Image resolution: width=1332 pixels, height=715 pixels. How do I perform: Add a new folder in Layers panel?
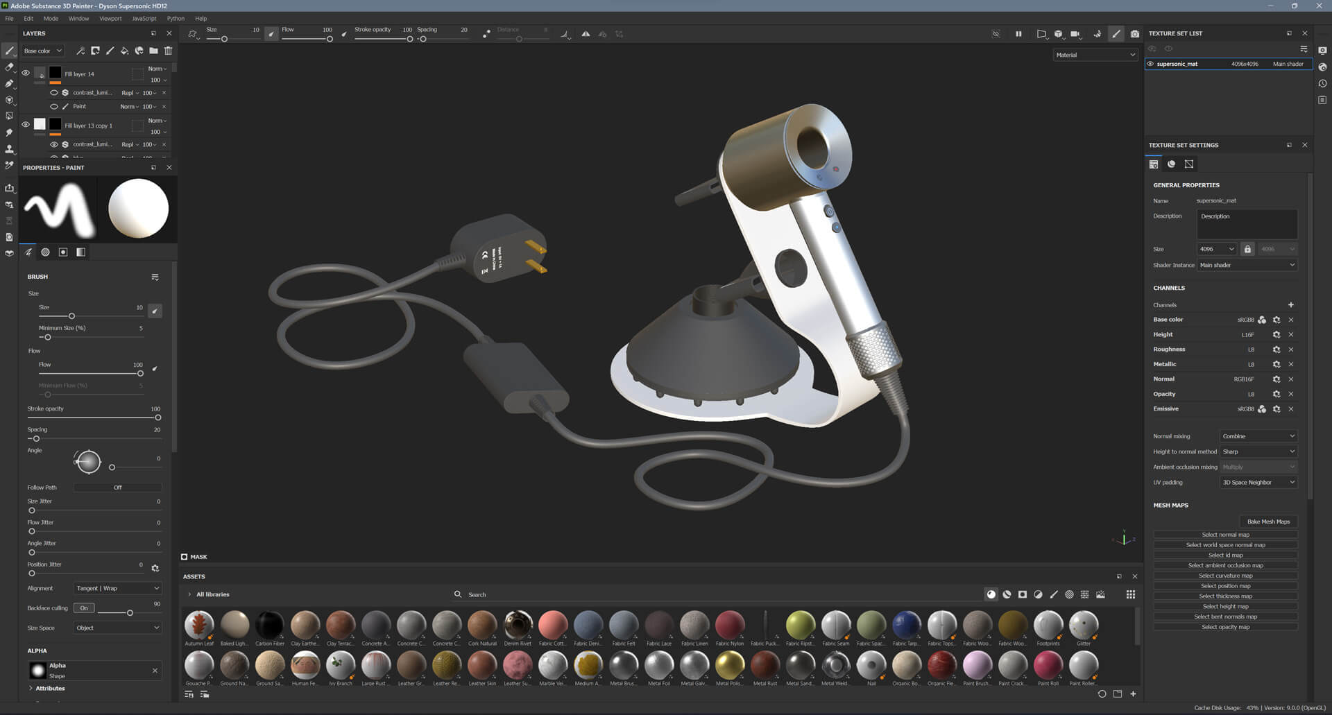[153, 51]
